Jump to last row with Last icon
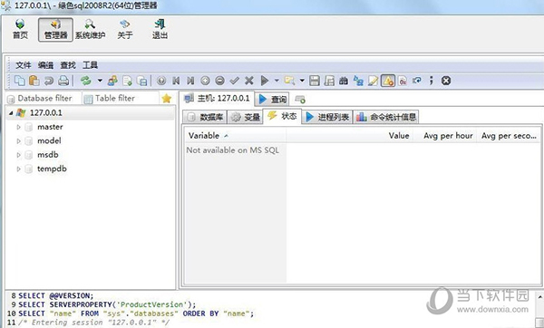This screenshot has width=544, height=328. (190, 81)
